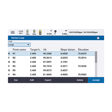Click the Esc button
112x112 pixels.
click(x=16, y=80)
